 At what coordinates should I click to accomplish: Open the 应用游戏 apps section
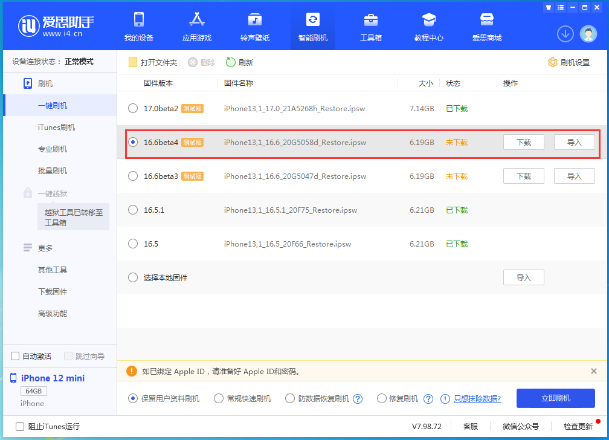pyautogui.click(x=197, y=27)
